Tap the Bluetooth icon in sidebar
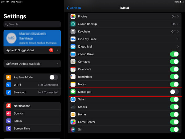 pyautogui.click(x=9, y=92)
